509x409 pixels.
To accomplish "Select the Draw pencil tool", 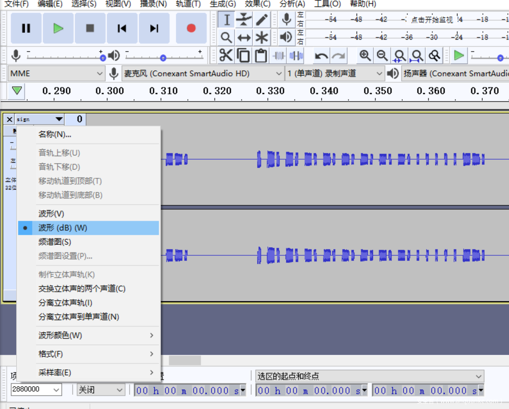I will tap(262, 20).
